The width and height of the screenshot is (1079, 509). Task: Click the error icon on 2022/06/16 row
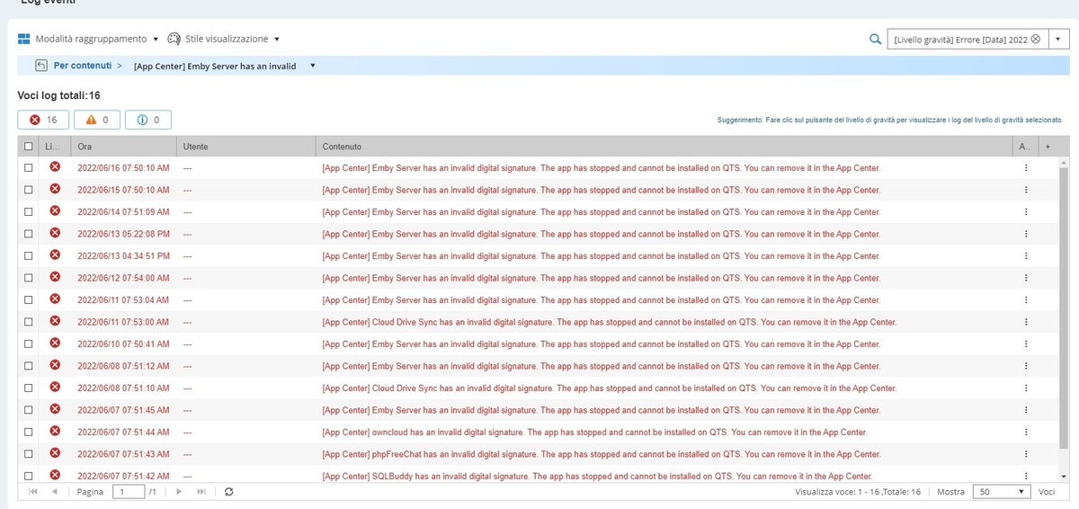click(x=55, y=167)
